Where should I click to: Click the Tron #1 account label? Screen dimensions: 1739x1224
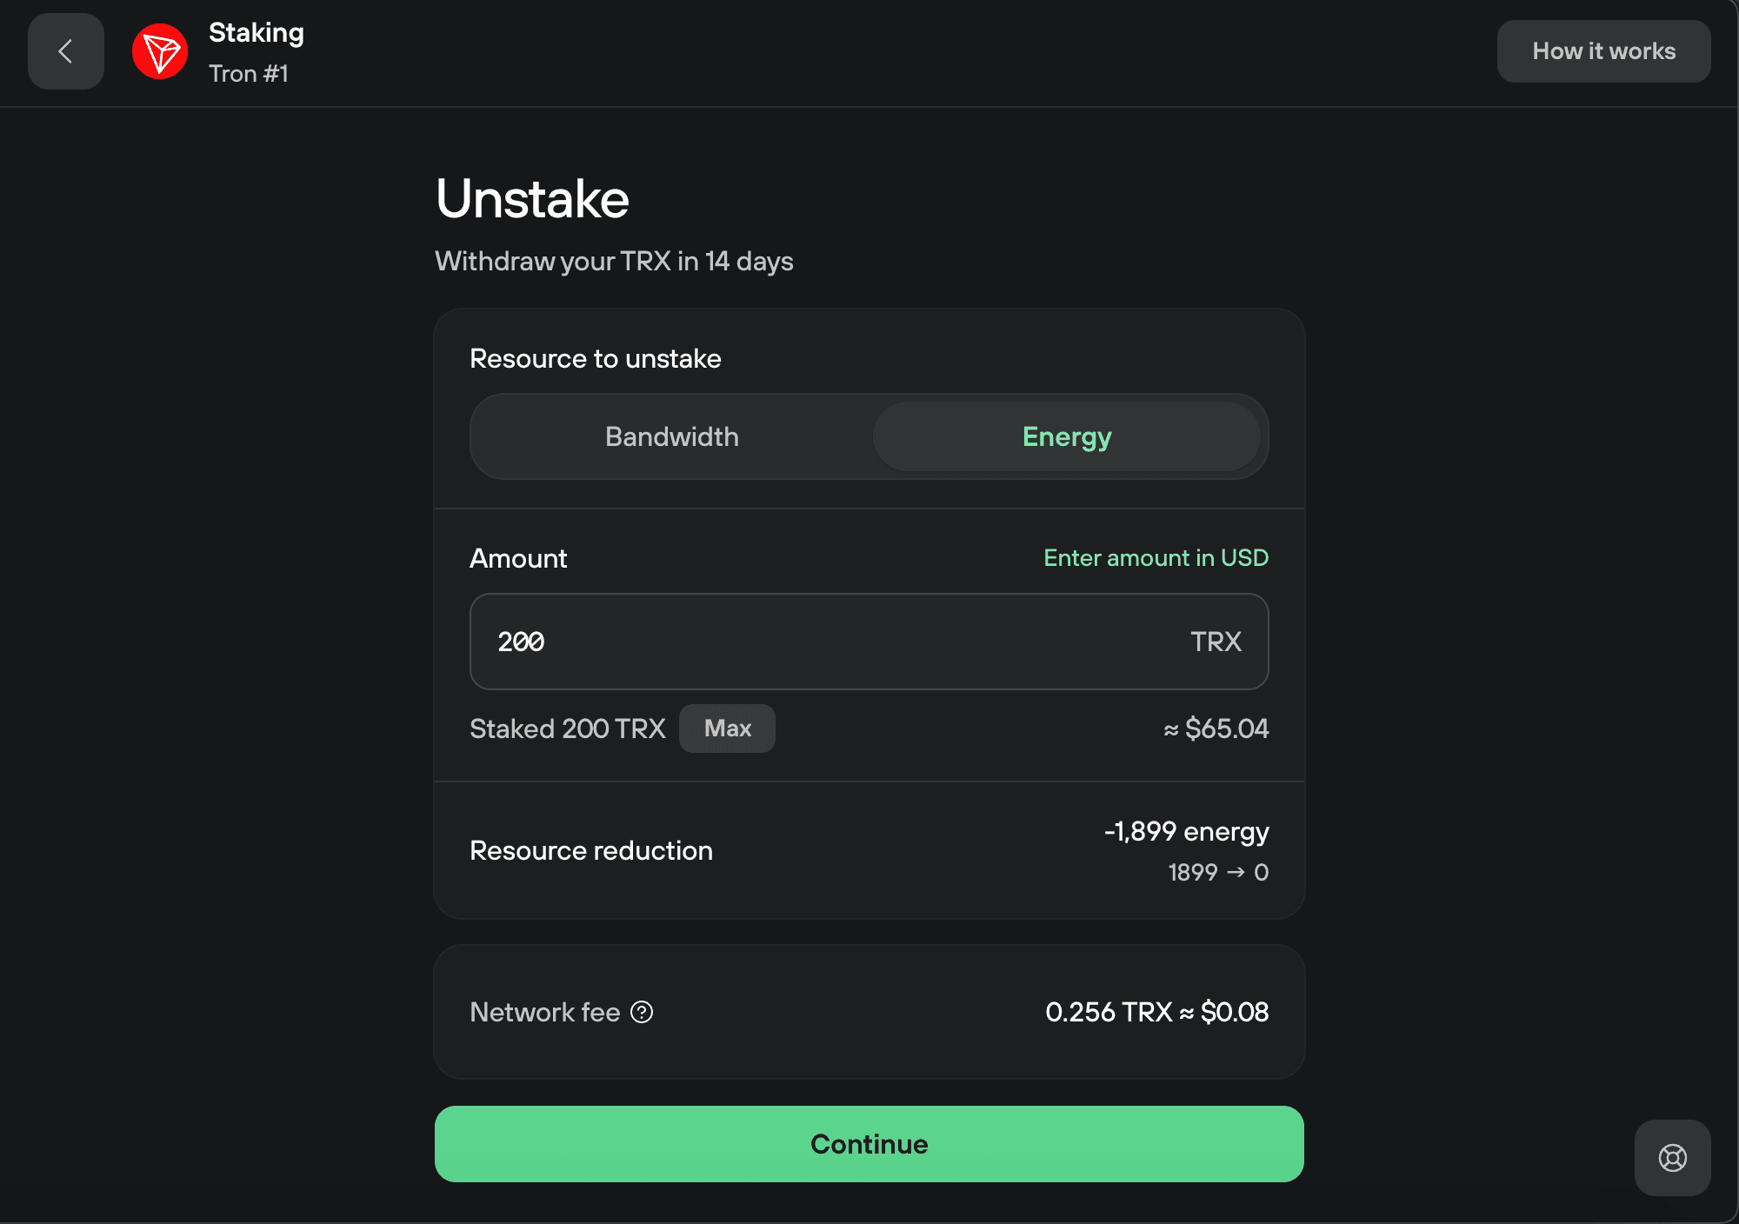pyautogui.click(x=249, y=74)
